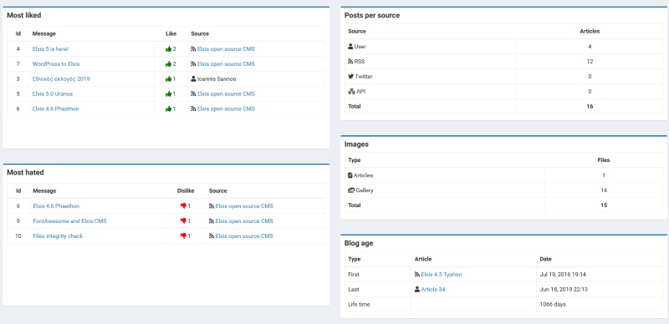Click thumbs-up icon in 'Elxis 5.0 Uranus' row
669x324 pixels.
[x=168, y=94]
